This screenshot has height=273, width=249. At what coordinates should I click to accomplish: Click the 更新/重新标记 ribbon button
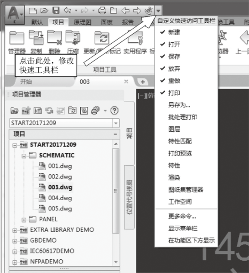tap(102, 42)
